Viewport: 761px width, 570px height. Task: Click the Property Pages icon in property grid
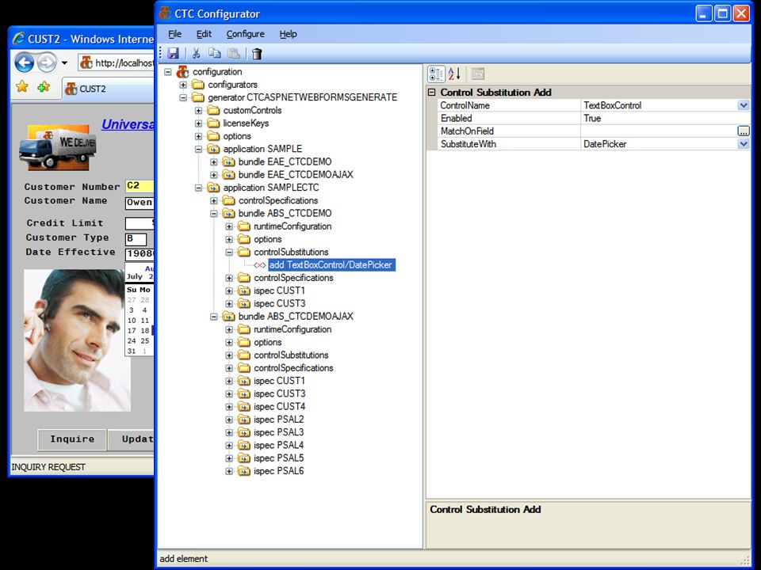478,74
